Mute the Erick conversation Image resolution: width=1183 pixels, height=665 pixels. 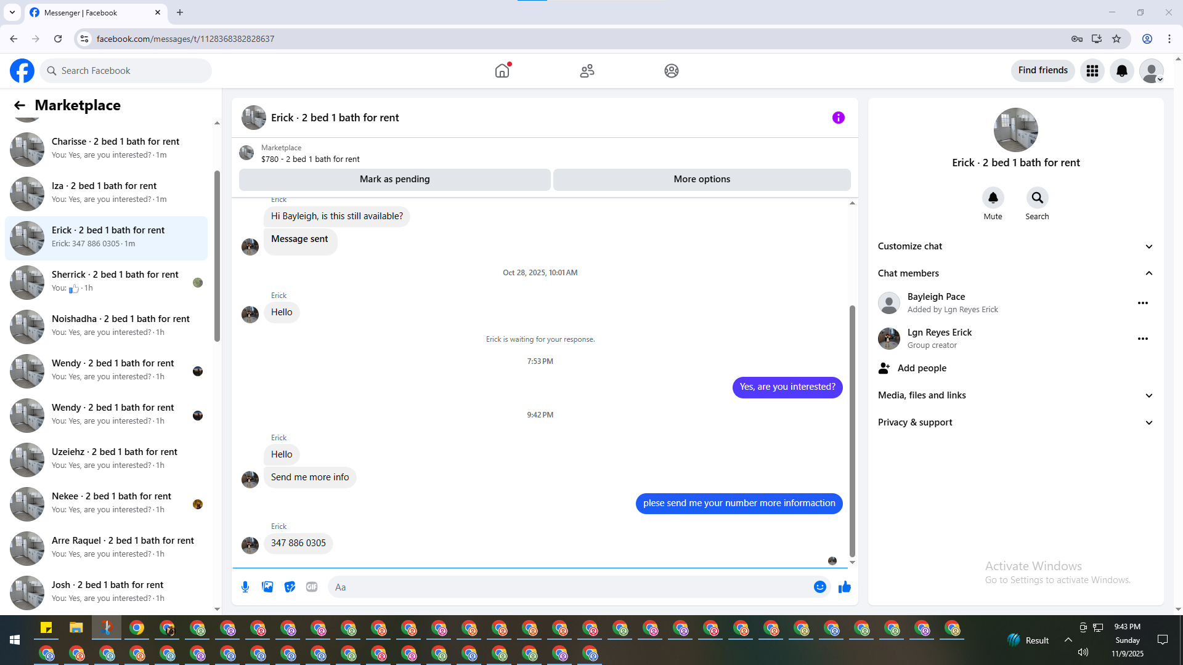993,198
